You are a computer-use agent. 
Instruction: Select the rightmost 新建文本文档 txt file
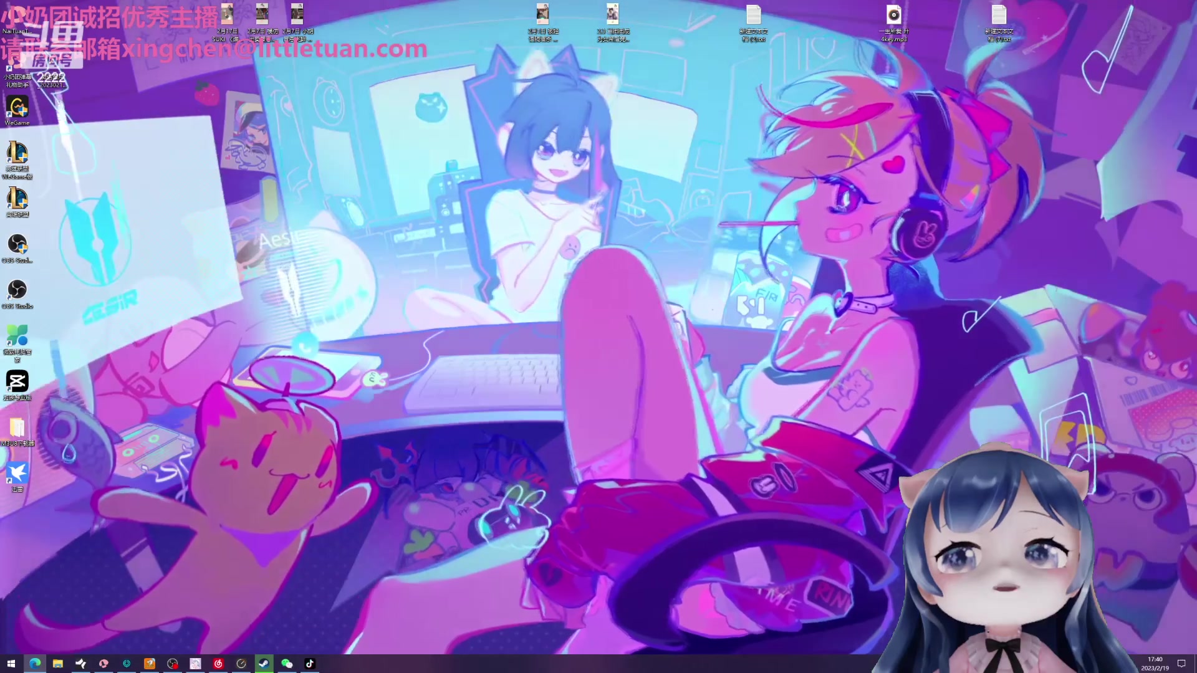point(999,16)
